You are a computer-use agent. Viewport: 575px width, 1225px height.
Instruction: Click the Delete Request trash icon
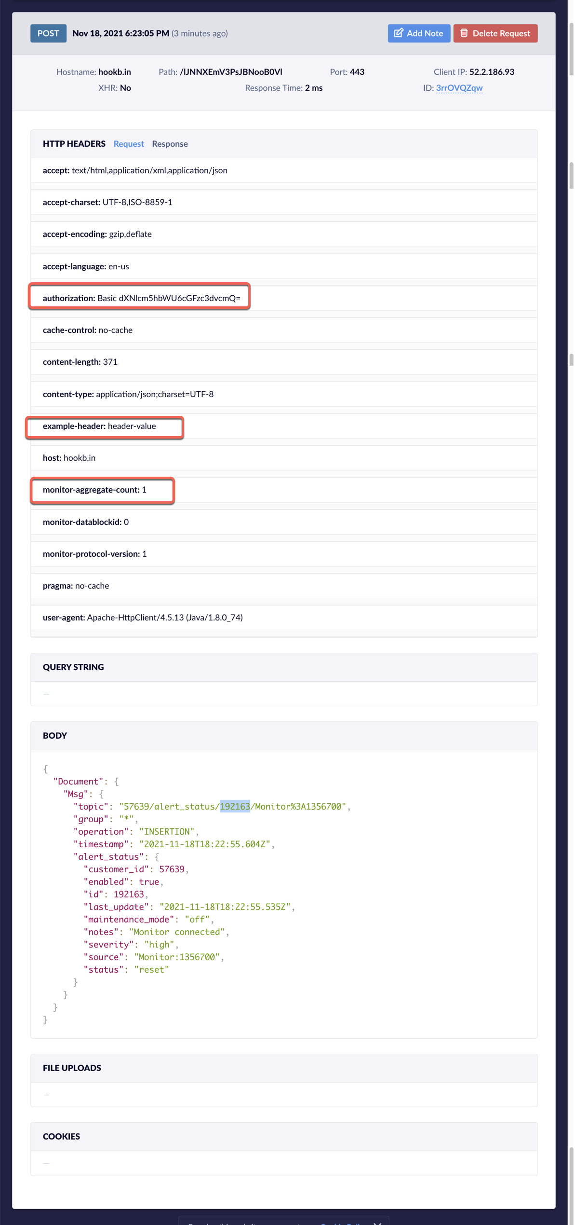464,33
